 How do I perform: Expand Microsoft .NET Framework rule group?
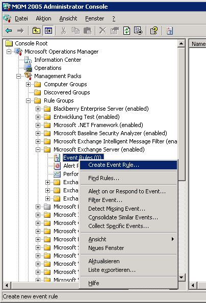(38, 125)
